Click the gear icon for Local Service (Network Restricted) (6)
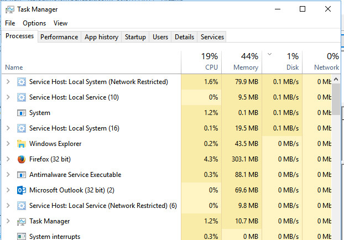Viewport: 344px width, 240px height. point(22,206)
